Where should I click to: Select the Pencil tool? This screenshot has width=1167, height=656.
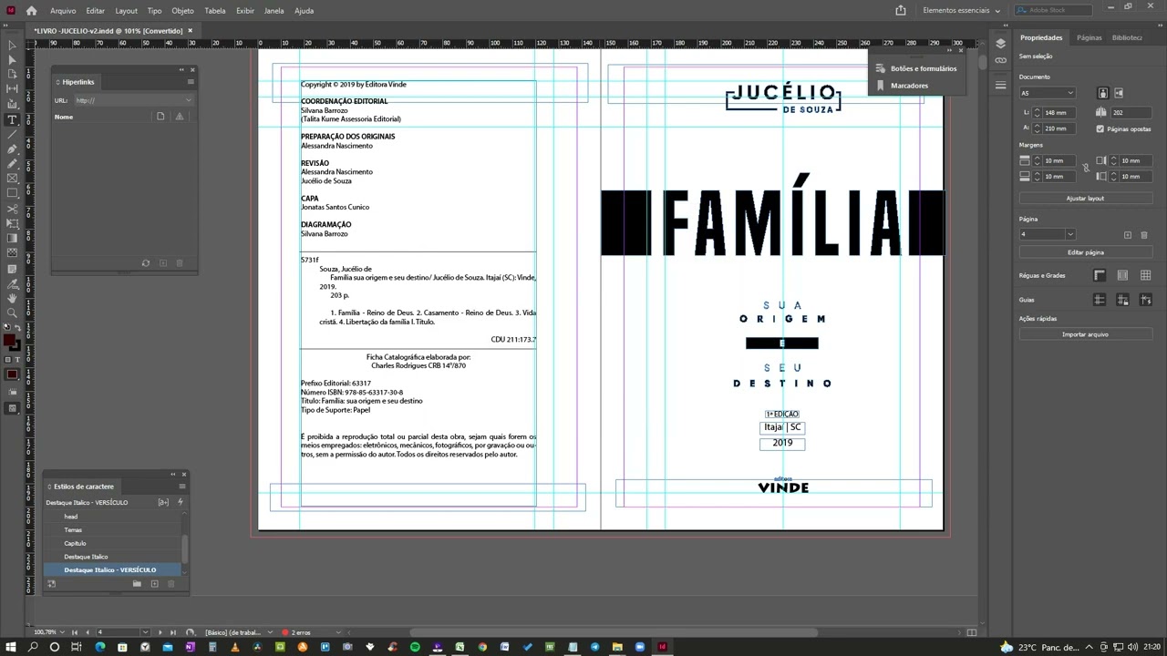tap(12, 163)
